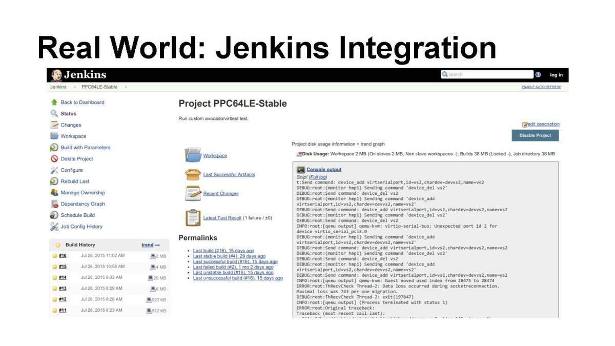Click the Delete Project red icon
This screenshot has width=615, height=346.
(54, 159)
